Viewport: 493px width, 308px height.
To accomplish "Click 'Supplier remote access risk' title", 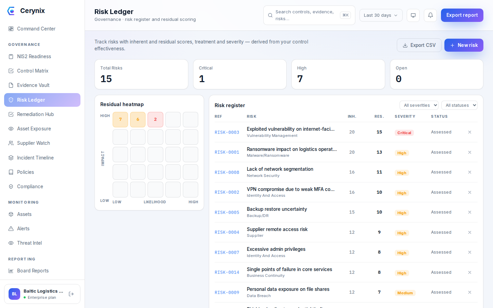I will [x=277, y=229].
